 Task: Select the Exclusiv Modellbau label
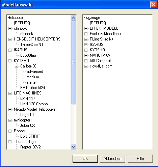(105, 34)
